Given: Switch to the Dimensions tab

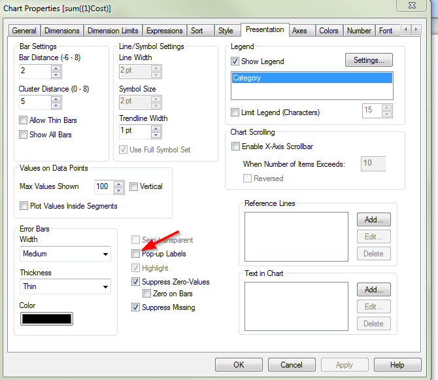Looking at the screenshot, I should point(62,31).
